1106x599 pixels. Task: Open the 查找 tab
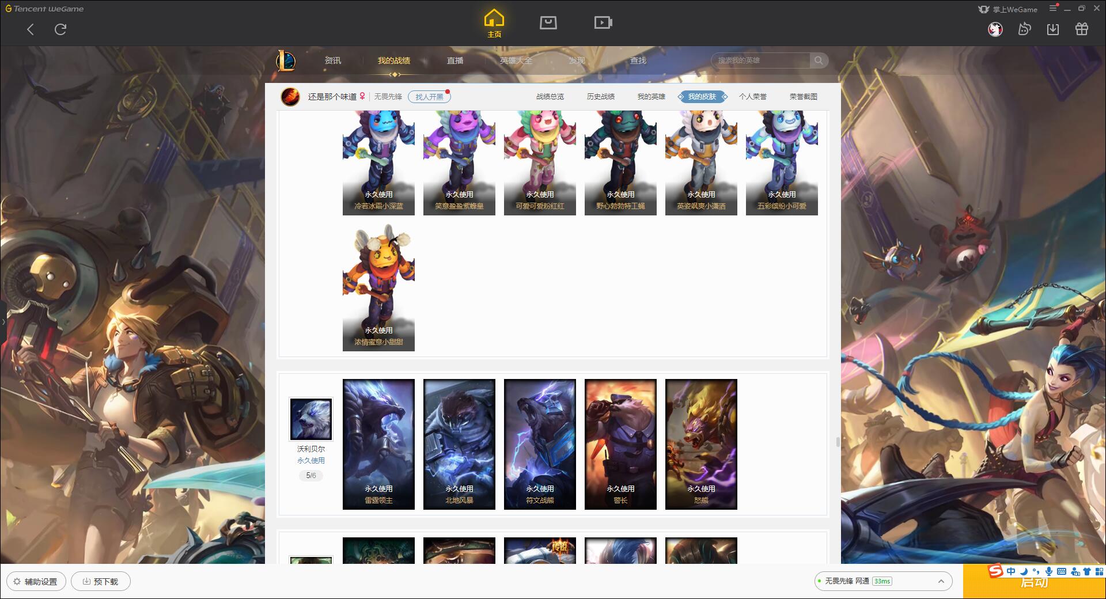638,60
